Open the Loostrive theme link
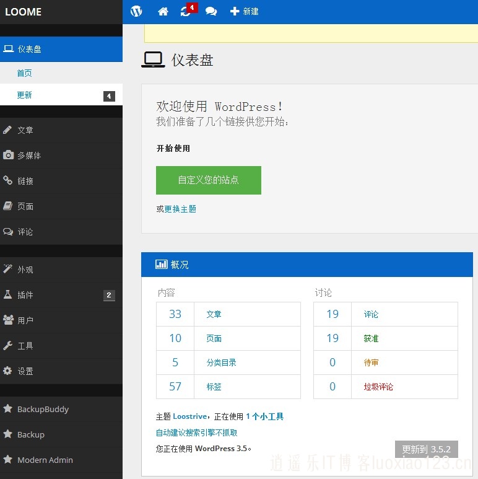This screenshot has width=478, height=479. [190, 417]
